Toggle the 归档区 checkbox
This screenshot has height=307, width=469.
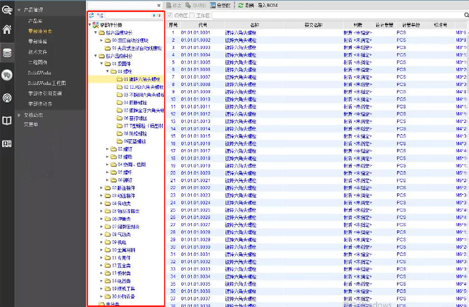tap(169, 16)
